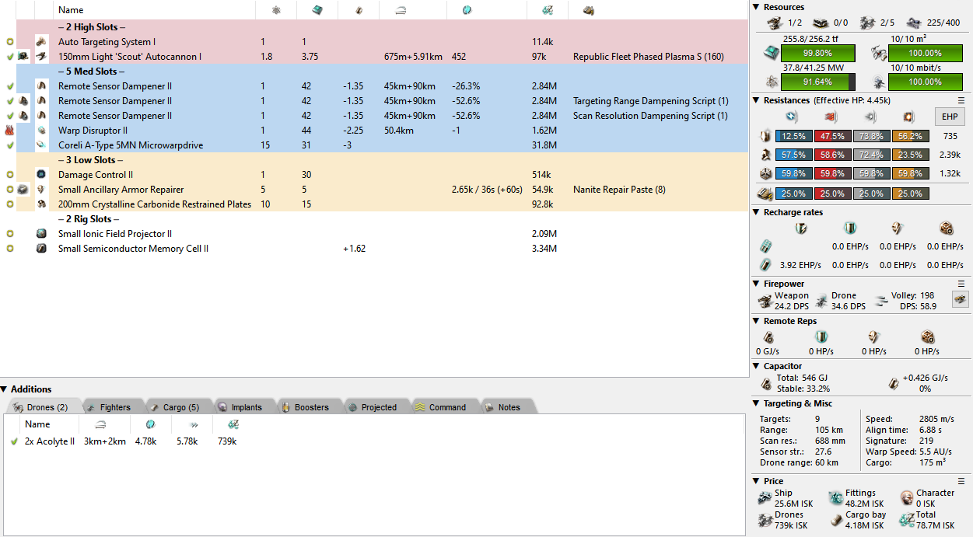Click the Damage Control II module icon

click(x=42, y=175)
